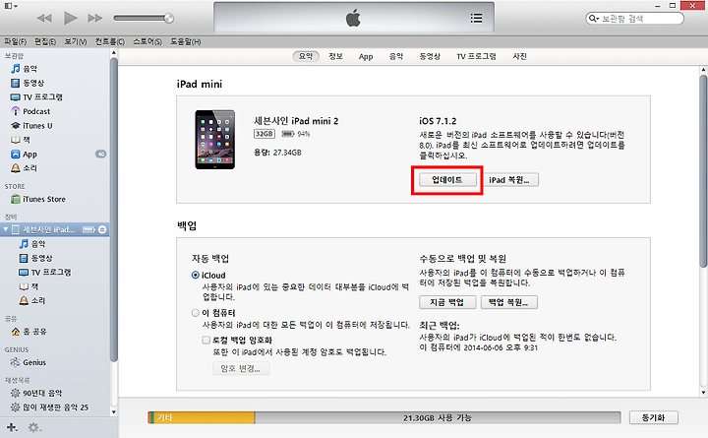Open the Up Next list icon
This screenshot has width=708, height=438.
[476, 18]
